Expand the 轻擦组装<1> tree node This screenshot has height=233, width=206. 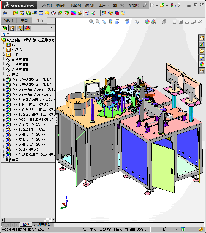3,105
